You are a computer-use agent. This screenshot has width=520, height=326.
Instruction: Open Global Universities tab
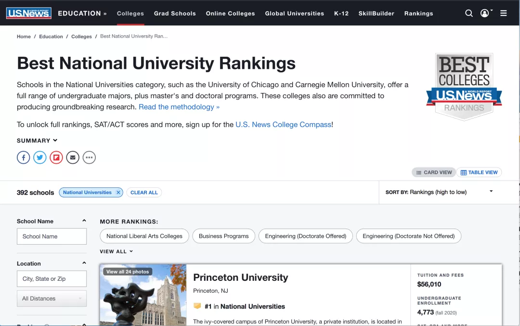pyautogui.click(x=295, y=13)
